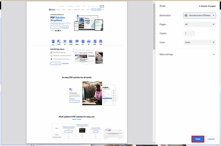Click the print preview page thumbnail
The height and width of the screenshot is (146, 221).
click(x=77, y=72)
